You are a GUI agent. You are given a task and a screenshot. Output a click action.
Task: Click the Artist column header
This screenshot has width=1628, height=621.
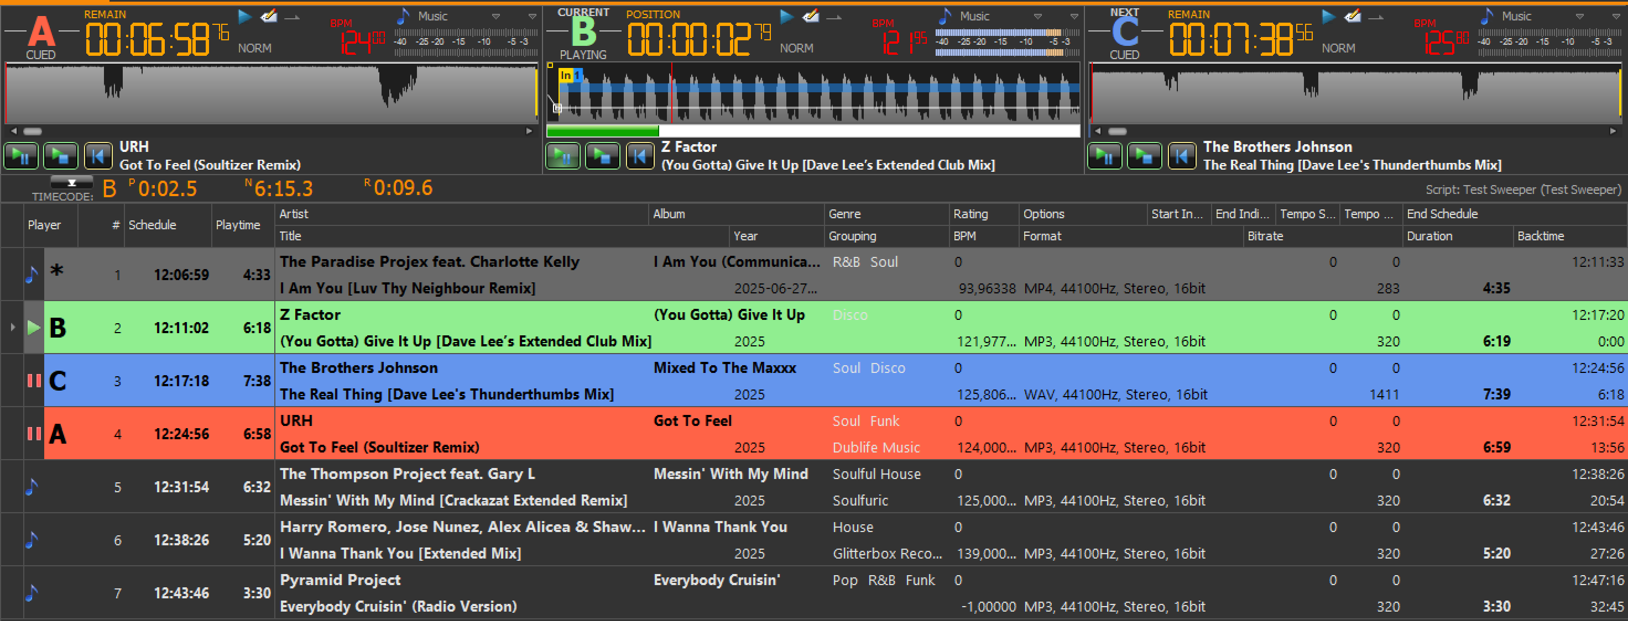[x=294, y=214]
